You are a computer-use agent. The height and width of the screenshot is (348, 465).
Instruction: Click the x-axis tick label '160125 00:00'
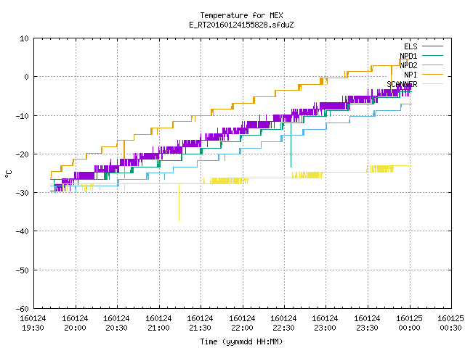(410, 323)
